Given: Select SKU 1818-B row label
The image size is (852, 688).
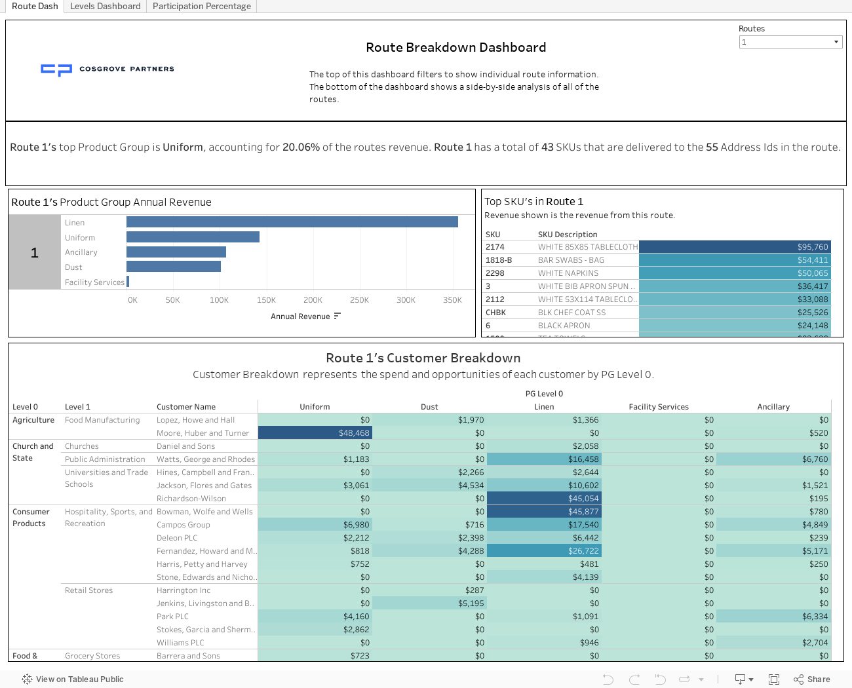Looking at the screenshot, I should [x=499, y=260].
